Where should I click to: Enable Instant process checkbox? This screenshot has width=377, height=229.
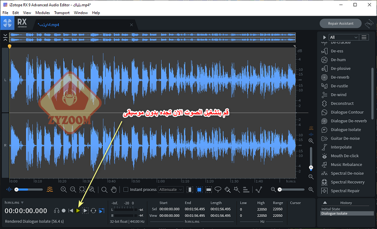point(125,189)
